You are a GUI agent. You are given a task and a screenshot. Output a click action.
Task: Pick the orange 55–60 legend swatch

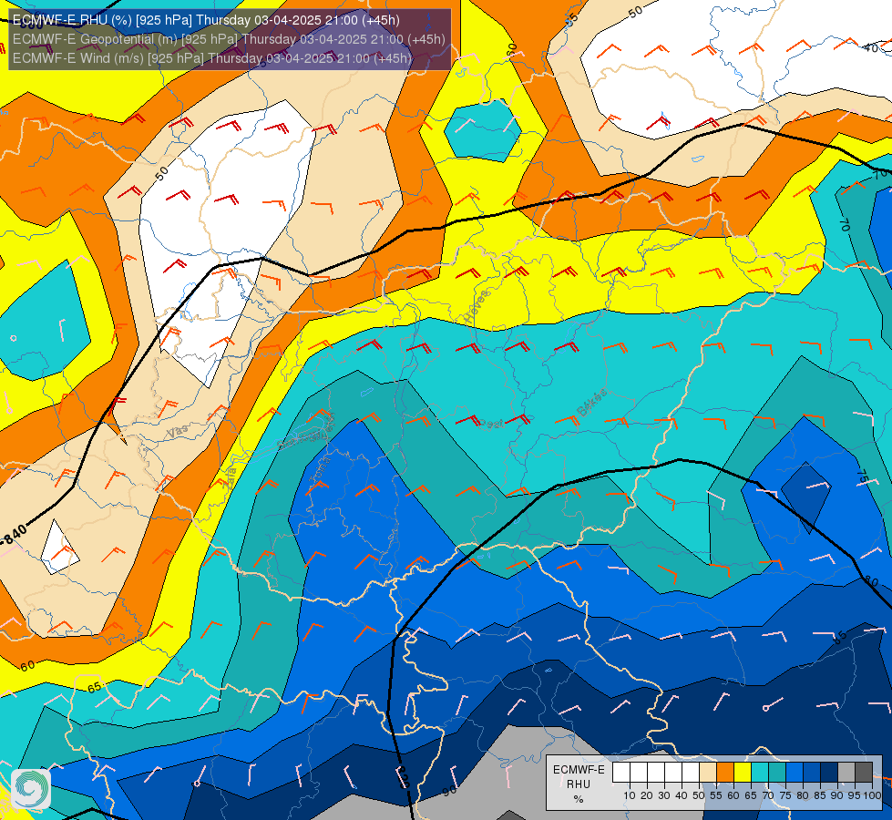click(x=725, y=773)
